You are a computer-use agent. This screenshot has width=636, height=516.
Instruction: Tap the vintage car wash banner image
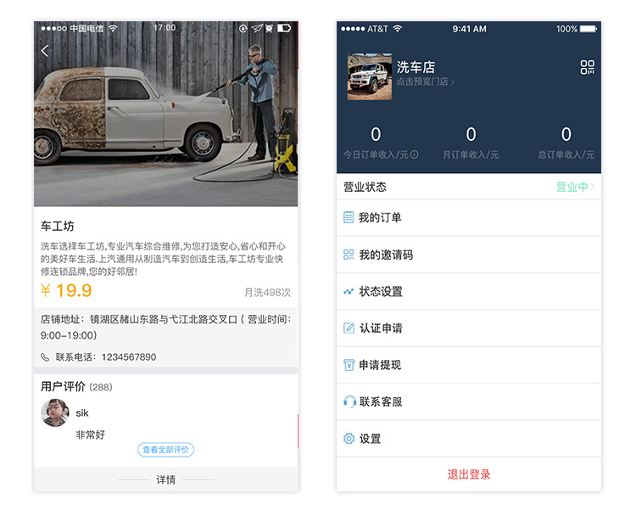(166, 114)
